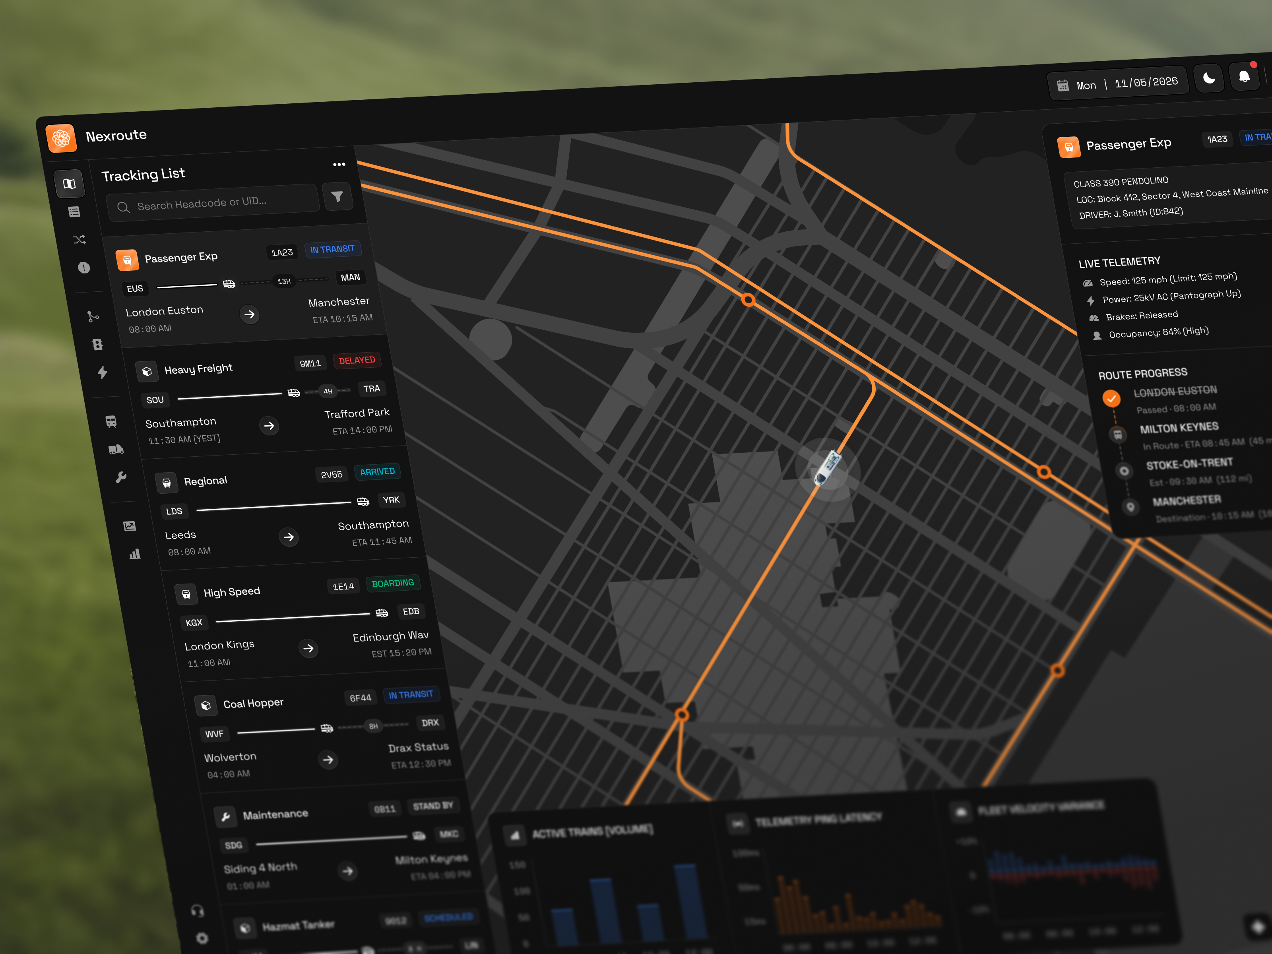Open the notifications bell
This screenshot has height=954, width=1272.
tap(1244, 76)
